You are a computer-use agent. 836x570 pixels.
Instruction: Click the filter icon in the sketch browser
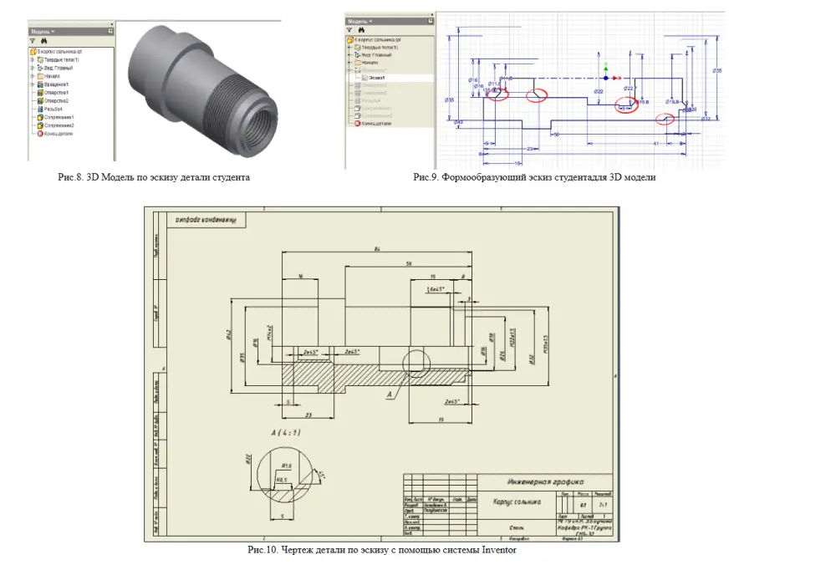click(x=349, y=30)
